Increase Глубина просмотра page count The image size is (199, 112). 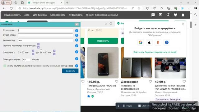click(38, 44)
